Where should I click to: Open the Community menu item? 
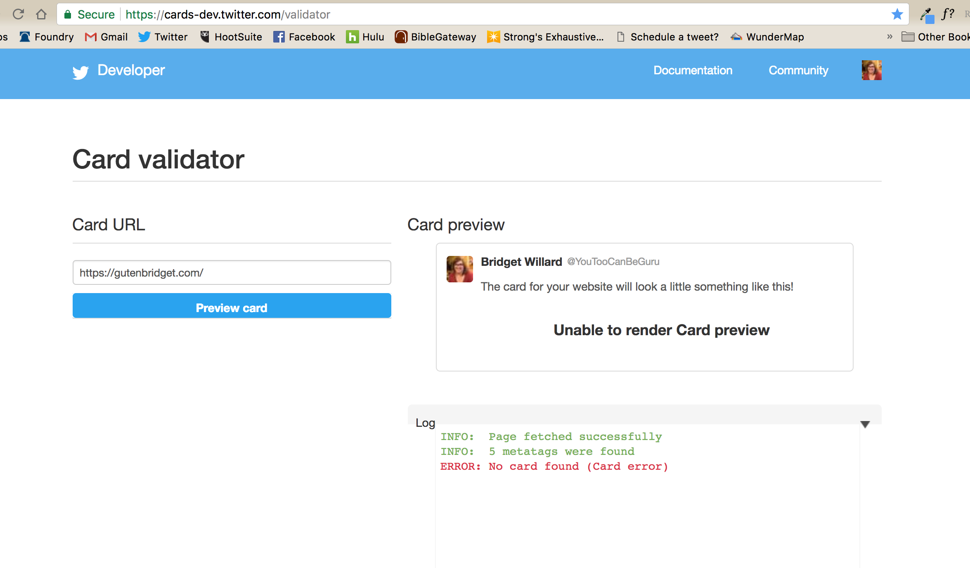(x=798, y=71)
